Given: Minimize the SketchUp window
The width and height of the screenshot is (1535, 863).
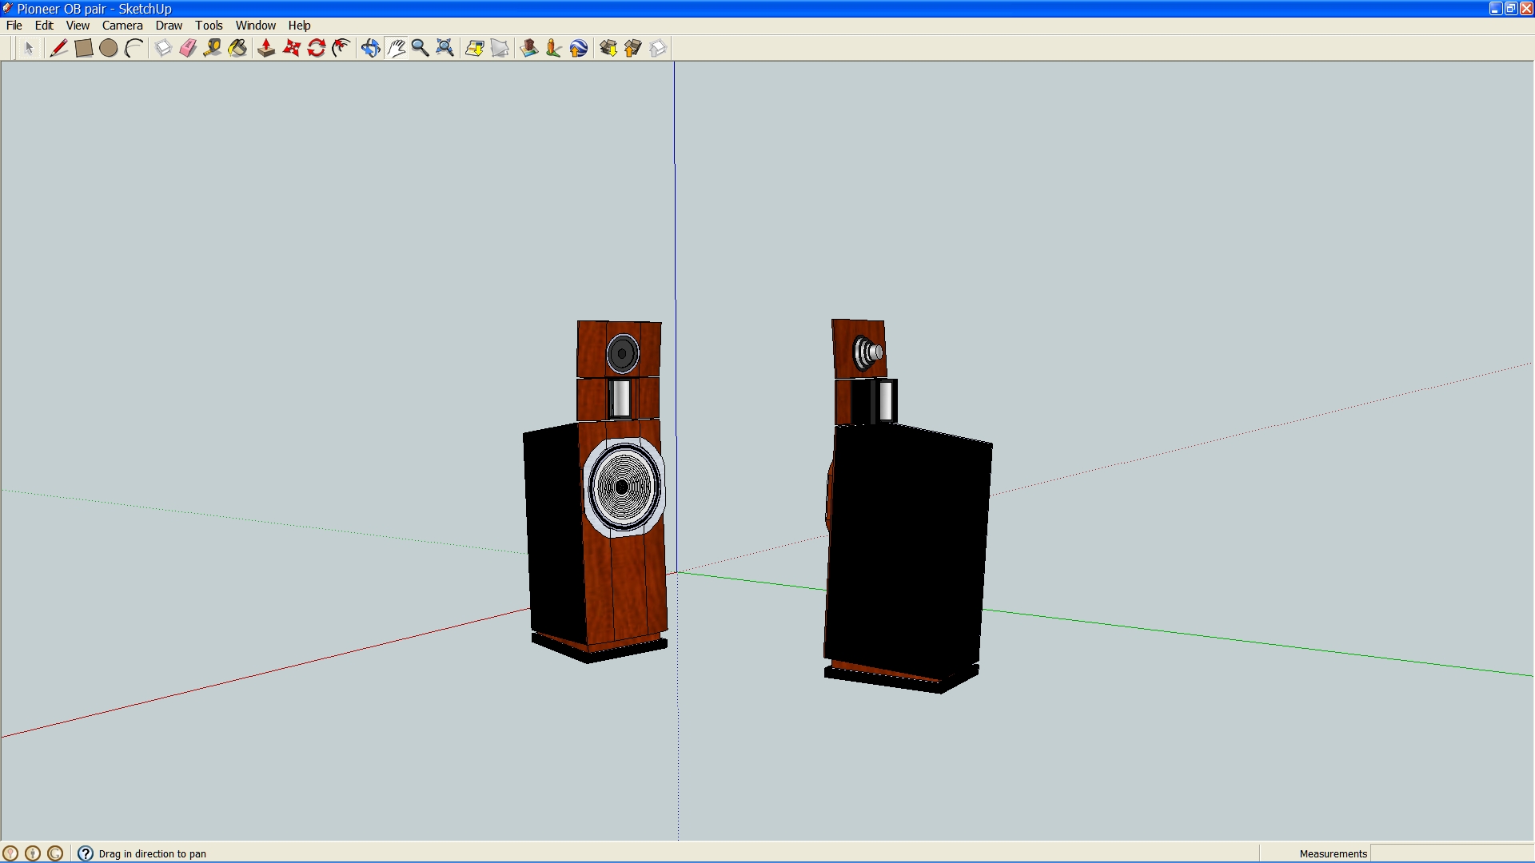Looking at the screenshot, I should pyautogui.click(x=1496, y=9).
